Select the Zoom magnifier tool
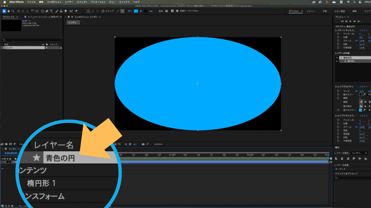Screen dimensions: 371x208 13,11
